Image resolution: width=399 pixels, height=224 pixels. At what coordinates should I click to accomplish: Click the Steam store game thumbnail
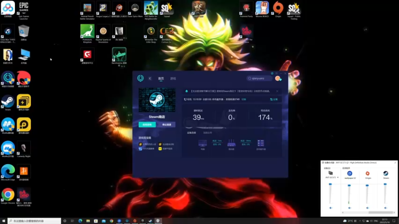click(x=157, y=100)
